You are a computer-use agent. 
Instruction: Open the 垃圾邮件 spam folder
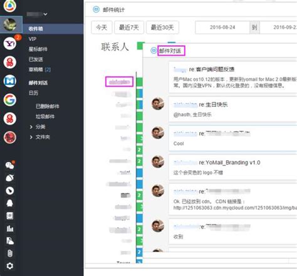pyautogui.click(x=45, y=116)
